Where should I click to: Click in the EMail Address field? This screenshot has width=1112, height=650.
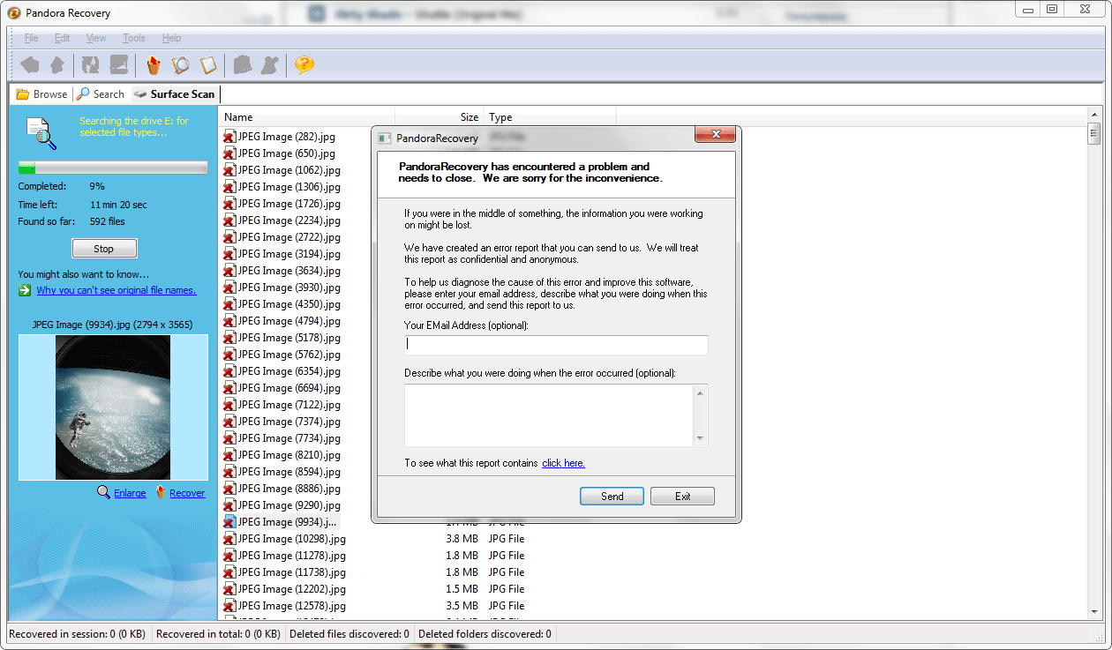[556, 345]
